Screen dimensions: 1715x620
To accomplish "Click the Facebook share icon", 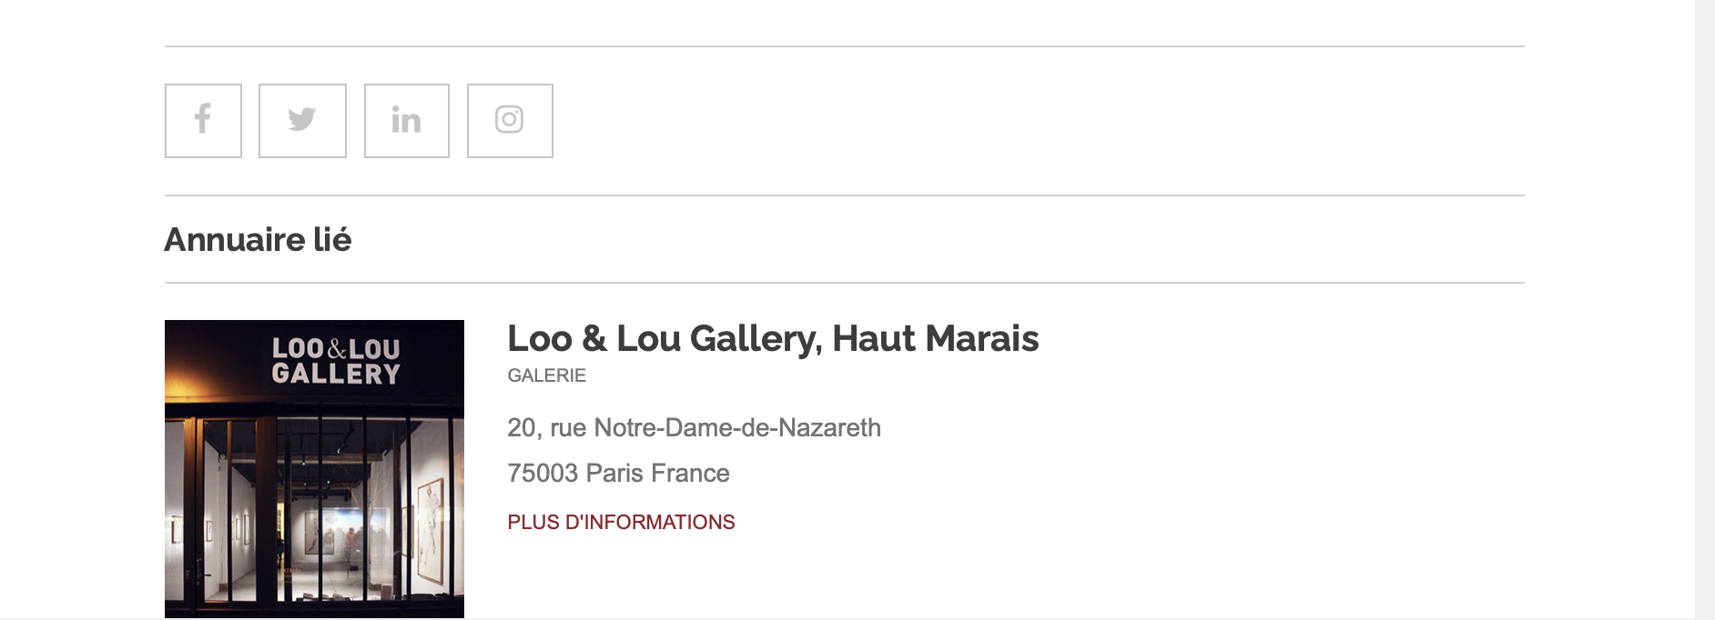I will (x=203, y=121).
